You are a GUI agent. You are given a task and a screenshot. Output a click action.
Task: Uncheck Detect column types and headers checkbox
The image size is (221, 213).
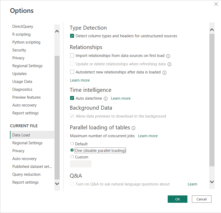[72, 36]
